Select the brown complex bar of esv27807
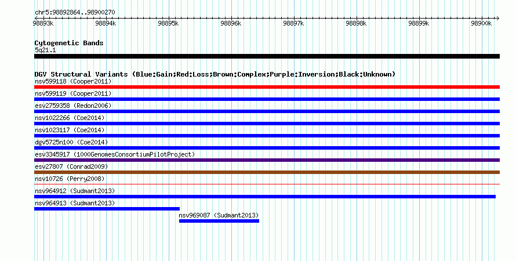The width and height of the screenshot is (516, 261). coord(267,172)
